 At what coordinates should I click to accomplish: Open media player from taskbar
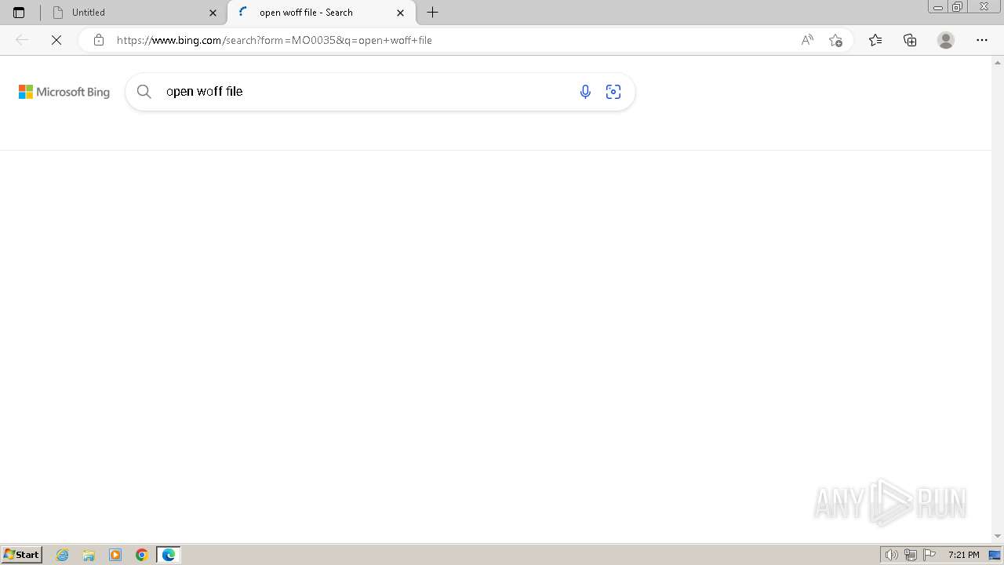[x=115, y=555]
